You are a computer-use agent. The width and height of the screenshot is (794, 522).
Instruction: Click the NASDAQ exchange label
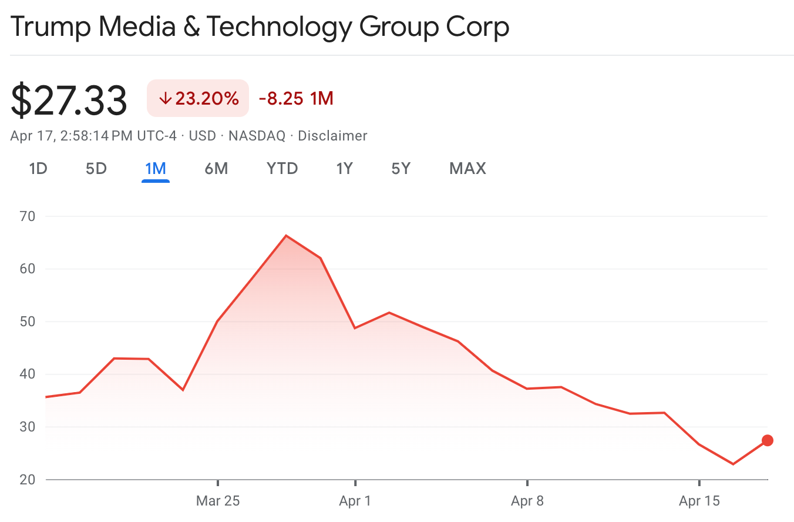coord(256,136)
